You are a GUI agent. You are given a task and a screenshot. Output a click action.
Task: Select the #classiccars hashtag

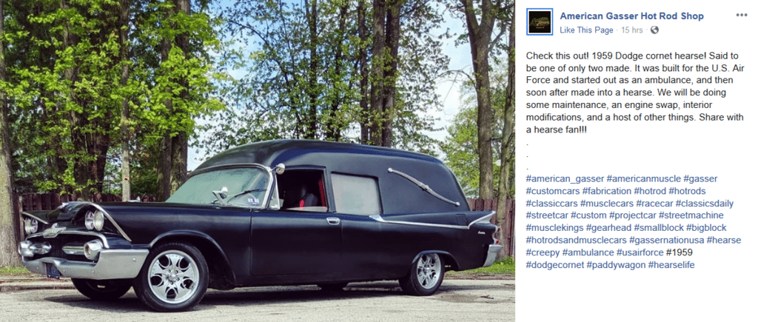point(551,204)
